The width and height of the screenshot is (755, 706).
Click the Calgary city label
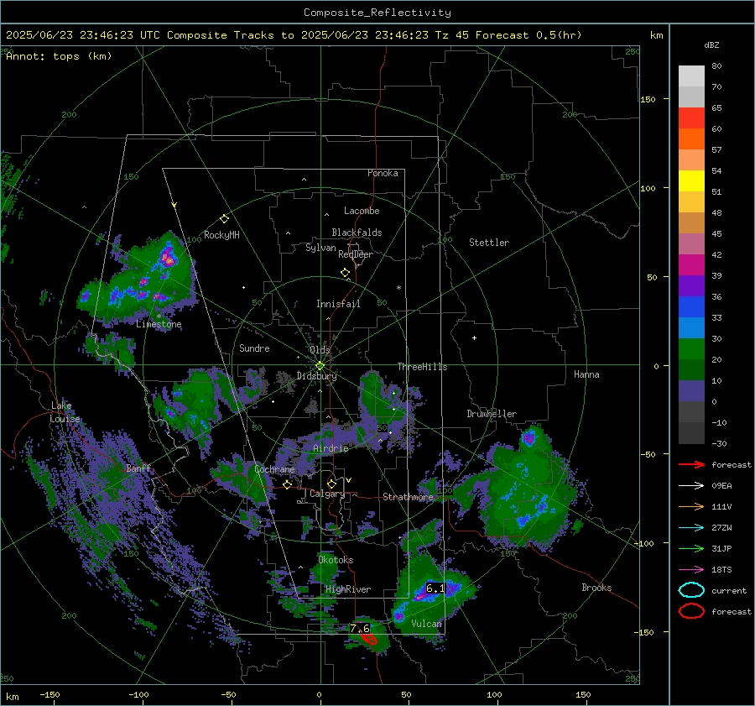[327, 494]
